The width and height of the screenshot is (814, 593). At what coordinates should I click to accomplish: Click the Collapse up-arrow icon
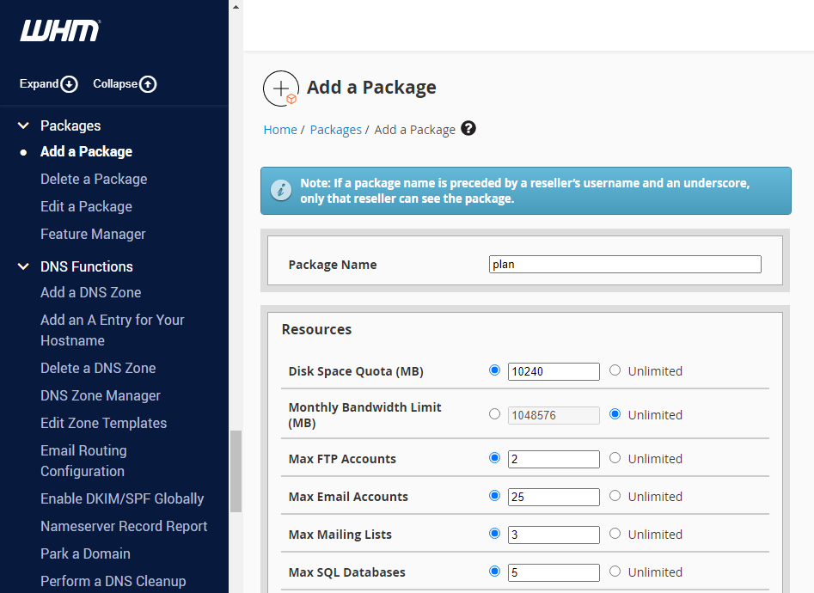(148, 84)
